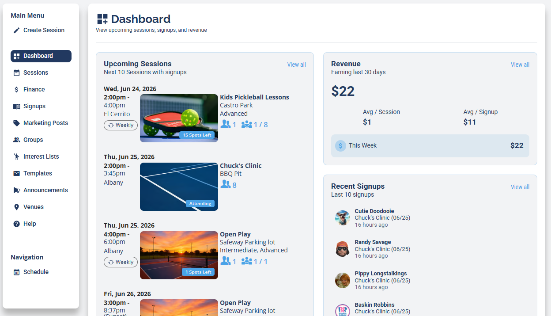Viewport: 551px width, 316px height.
Task: Click the Avg / Session value $1
Action: [367, 122]
